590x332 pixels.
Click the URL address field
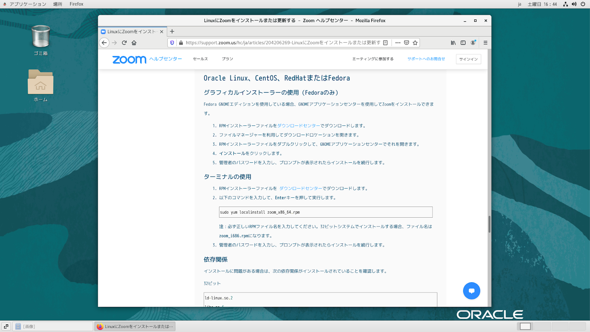pyautogui.click(x=282, y=43)
